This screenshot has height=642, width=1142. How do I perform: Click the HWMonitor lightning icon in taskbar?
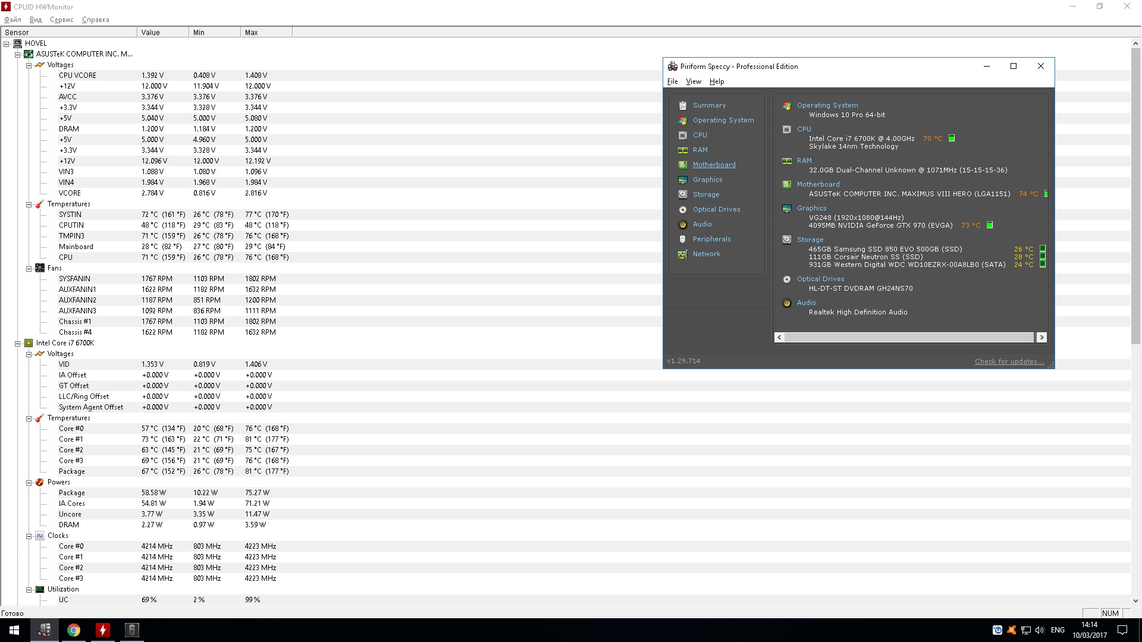click(103, 630)
